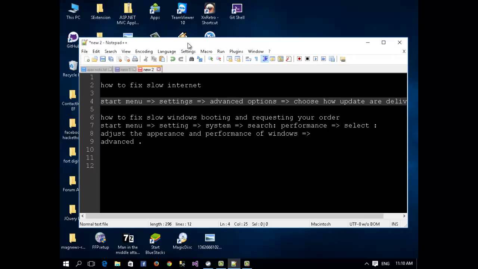Open the MagicDisc desktop icon

182,241
